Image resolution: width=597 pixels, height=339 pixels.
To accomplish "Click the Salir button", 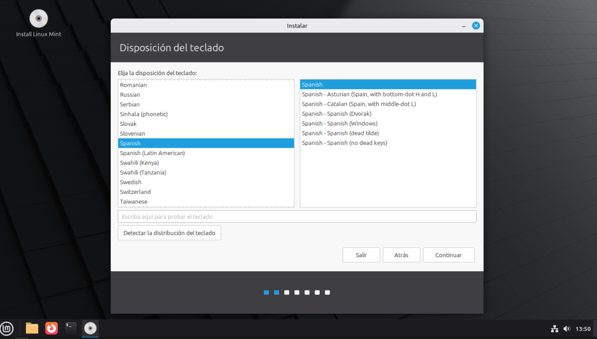I will 361,255.
